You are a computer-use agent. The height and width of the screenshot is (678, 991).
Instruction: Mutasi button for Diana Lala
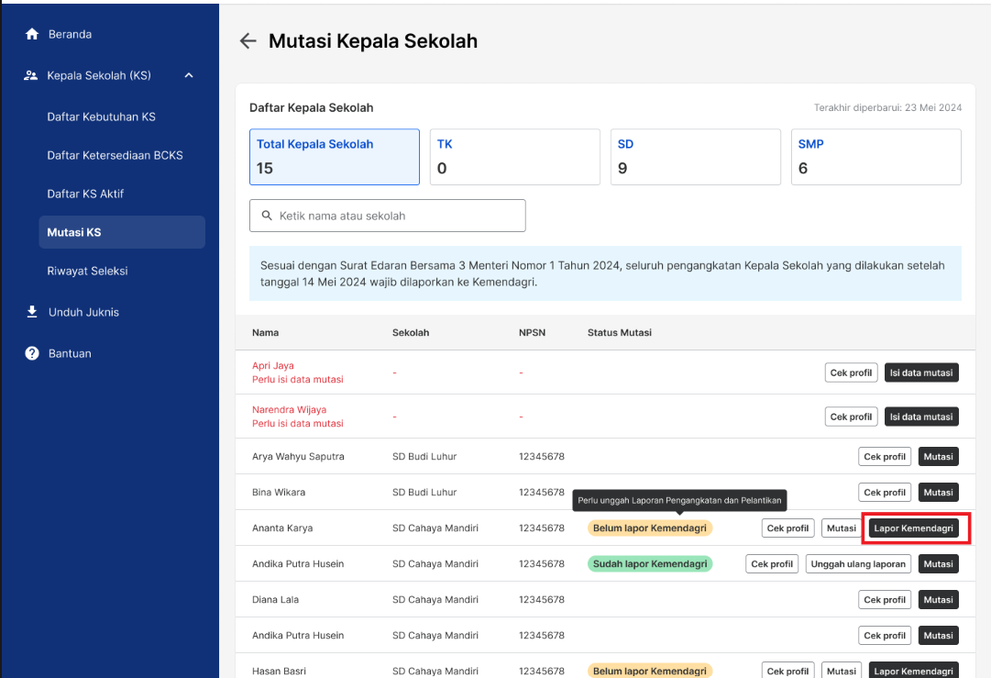point(939,600)
